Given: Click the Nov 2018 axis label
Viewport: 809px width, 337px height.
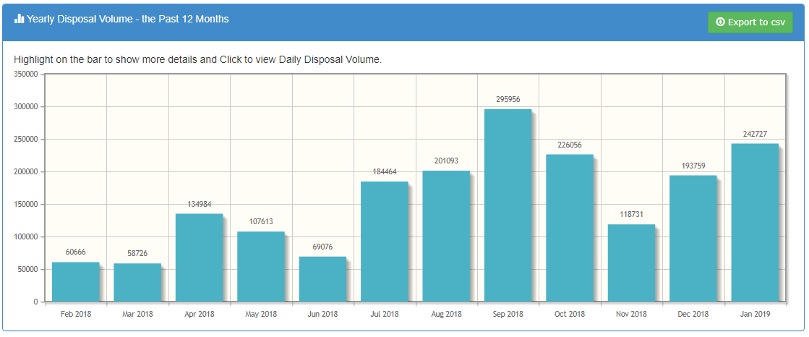Looking at the screenshot, I should pos(632,314).
